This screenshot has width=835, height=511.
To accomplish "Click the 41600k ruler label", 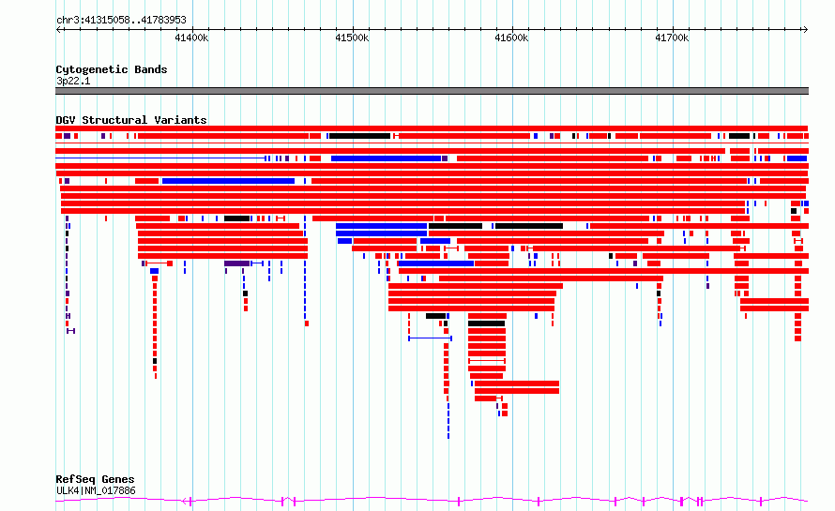I will pos(511,38).
